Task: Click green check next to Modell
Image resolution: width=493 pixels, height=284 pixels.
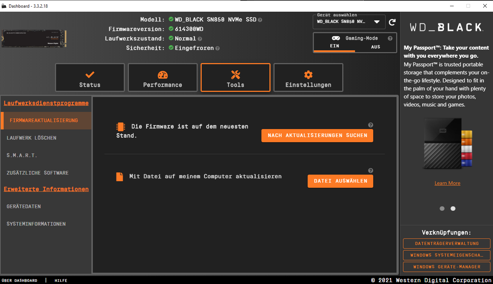Action: [171, 19]
